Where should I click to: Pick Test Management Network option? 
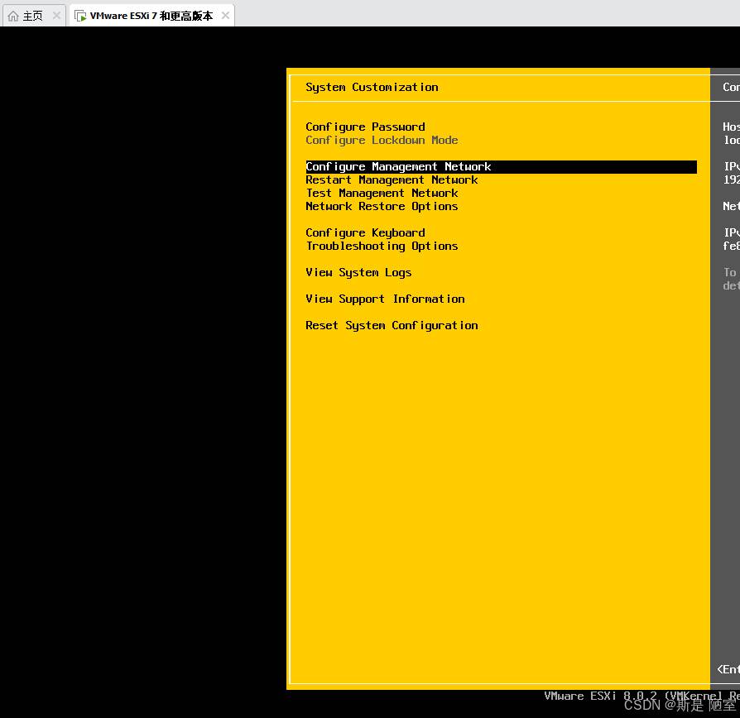point(382,193)
